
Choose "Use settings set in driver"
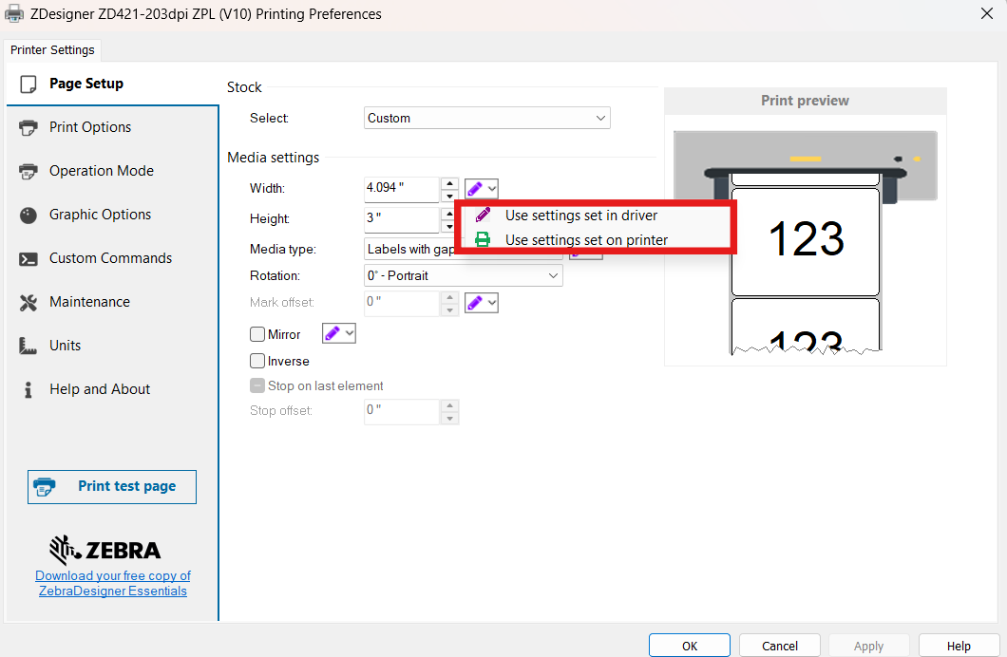(580, 216)
